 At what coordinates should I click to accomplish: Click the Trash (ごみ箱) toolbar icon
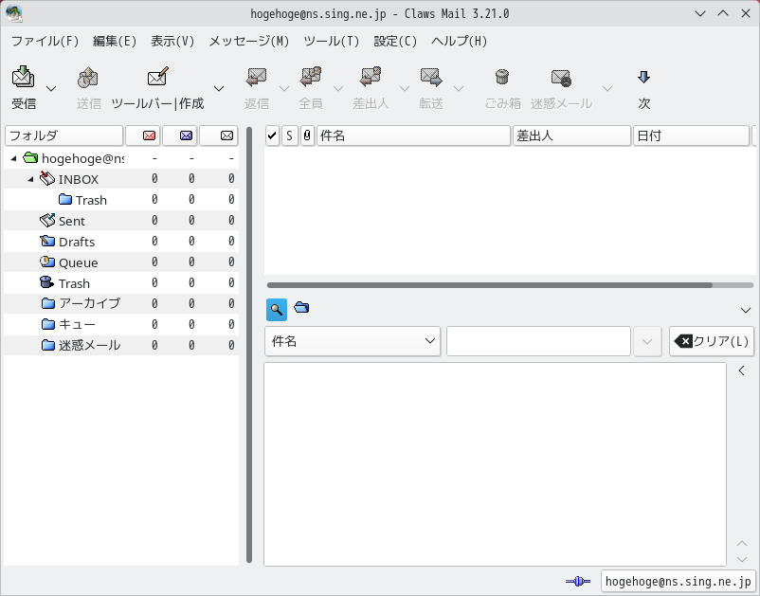pyautogui.click(x=502, y=77)
